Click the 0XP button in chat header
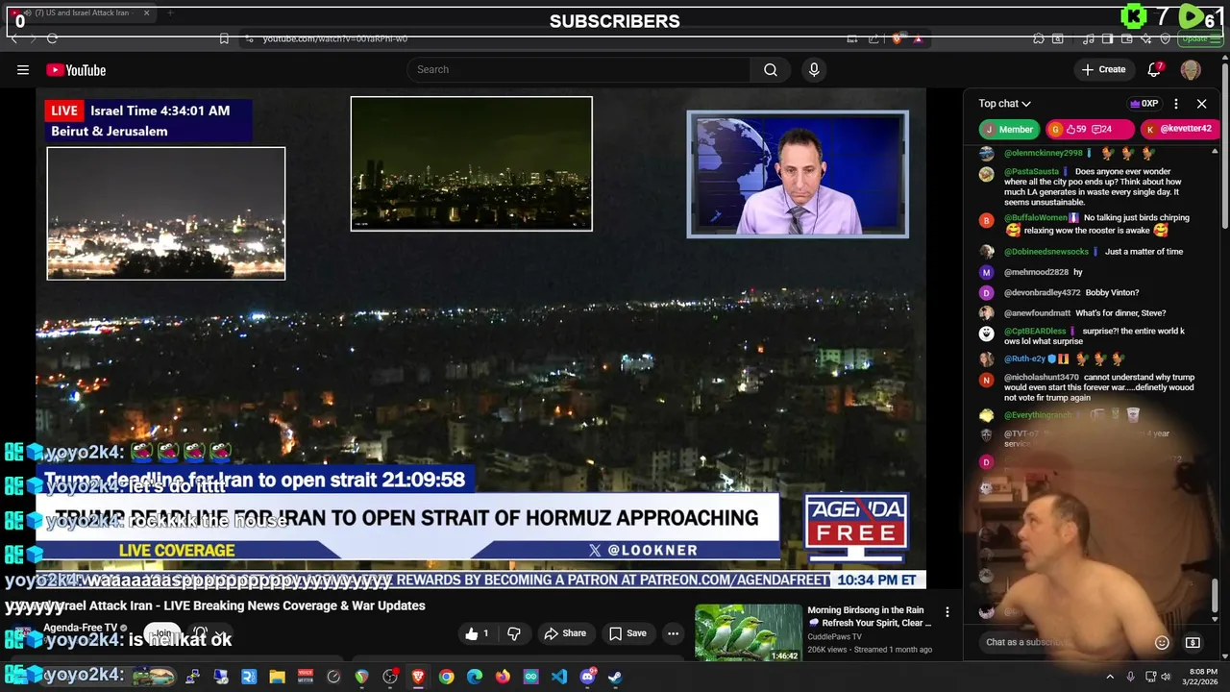Screen dimensions: 1230x692 click(x=1144, y=103)
